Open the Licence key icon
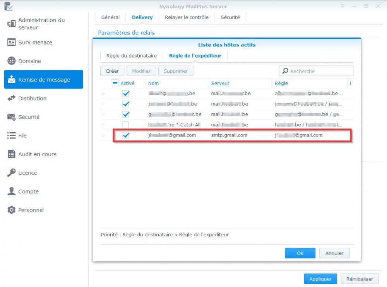387x287 pixels. coord(11,173)
